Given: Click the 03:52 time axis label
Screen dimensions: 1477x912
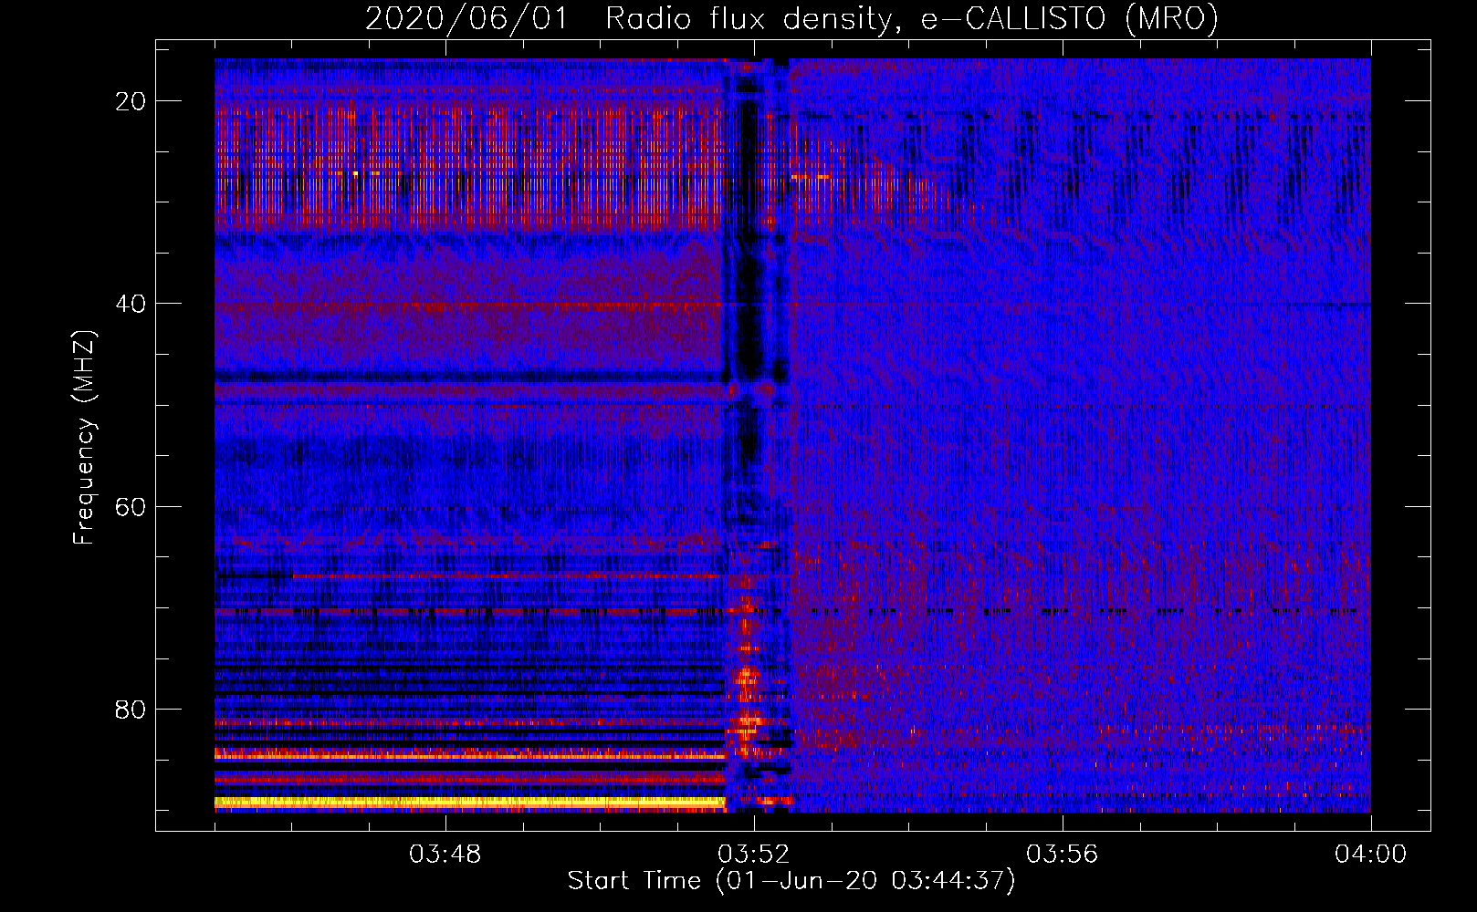Looking at the screenshot, I should [754, 855].
